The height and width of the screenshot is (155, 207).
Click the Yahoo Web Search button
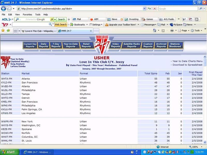click(x=61, y=25)
